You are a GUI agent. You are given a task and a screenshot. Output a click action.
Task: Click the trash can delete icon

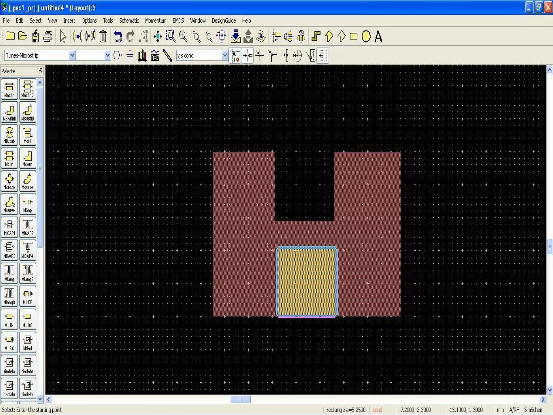tap(103, 36)
